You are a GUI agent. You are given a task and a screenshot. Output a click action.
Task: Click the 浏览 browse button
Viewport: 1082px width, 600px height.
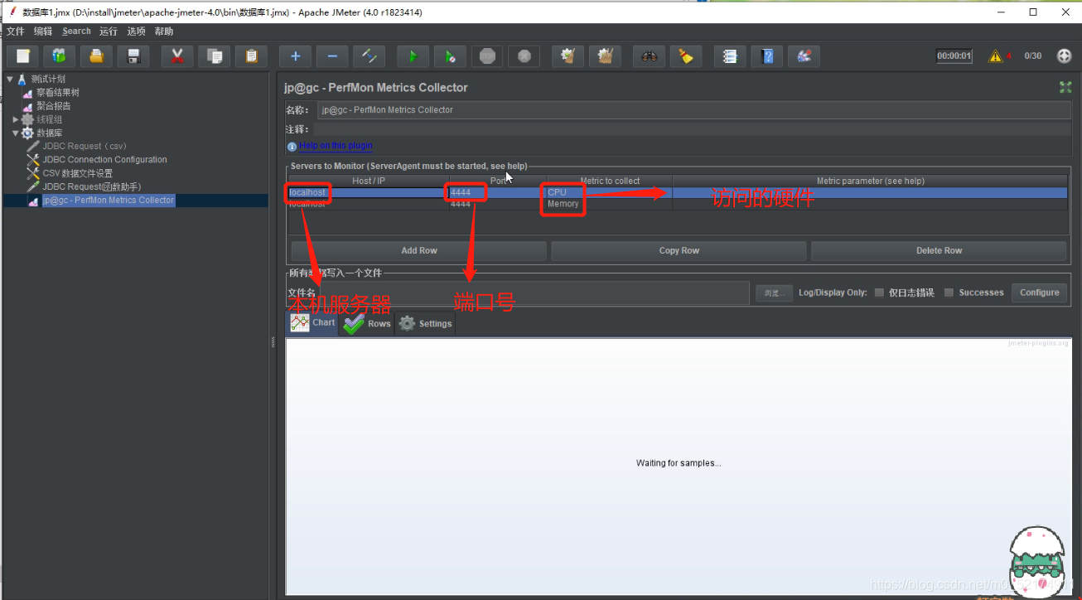(774, 293)
